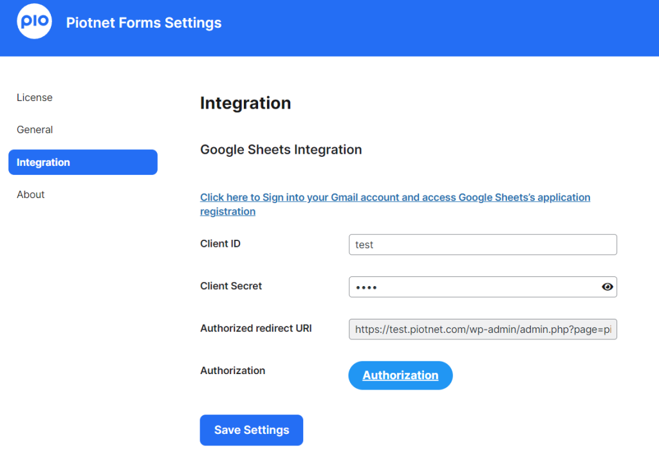Reveal the Client Secret with eye icon
Image resolution: width=659 pixels, height=457 pixels.
pyautogui.click(x=607, y=287)
